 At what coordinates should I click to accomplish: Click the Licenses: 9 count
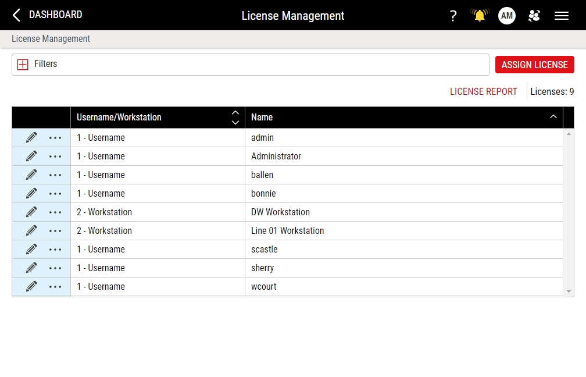tap(552, 92)
